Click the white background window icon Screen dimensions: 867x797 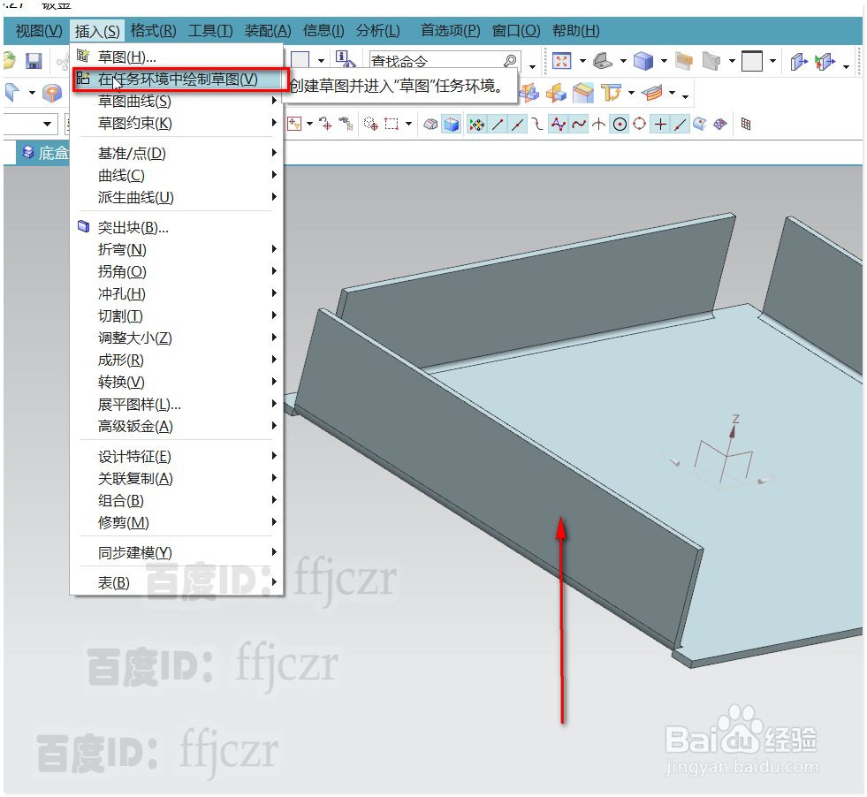[752, 61]
